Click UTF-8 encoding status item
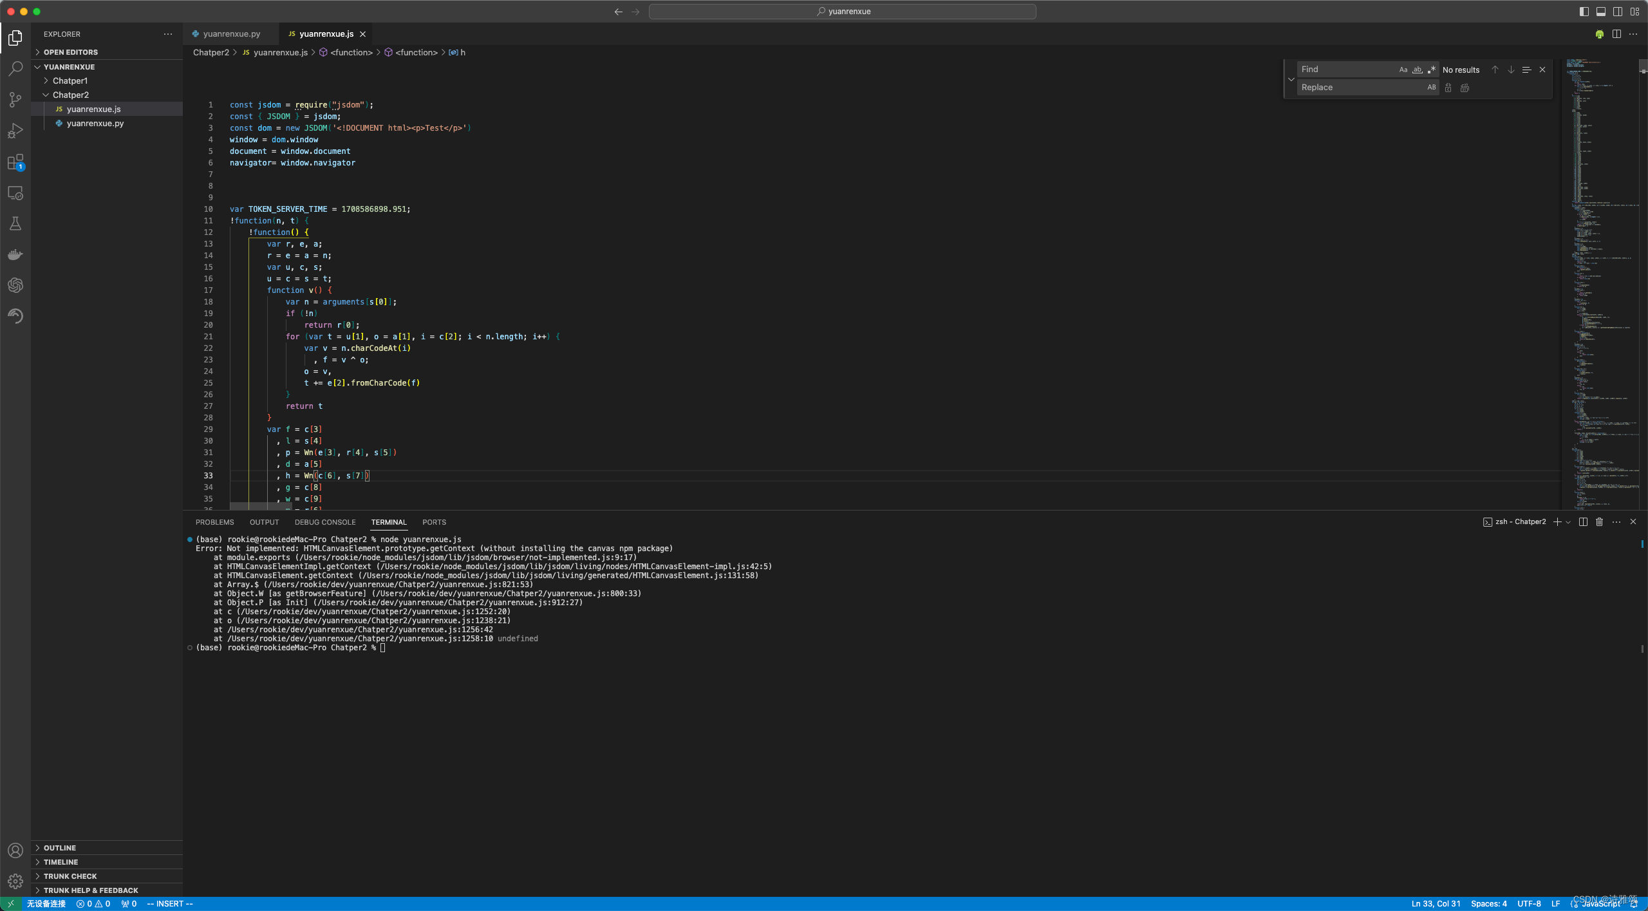 1529,904
